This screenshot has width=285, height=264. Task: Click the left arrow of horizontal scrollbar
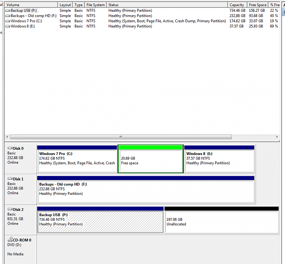[7, 137]
